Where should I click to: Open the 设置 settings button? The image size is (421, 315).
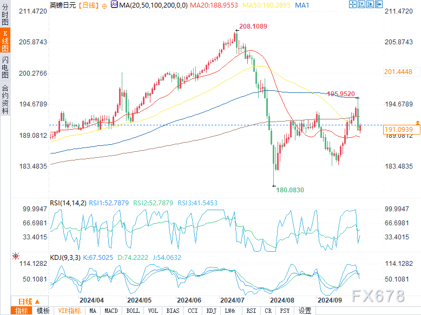tap(305, 311)
